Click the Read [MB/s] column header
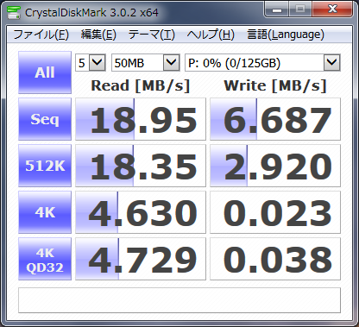Screen dimensions: 359x327 [x=141, y=85]
